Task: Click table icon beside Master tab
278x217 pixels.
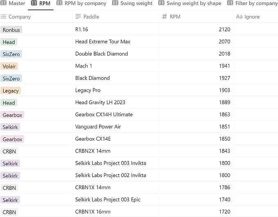Action: pyautogui.click(x=3, y=3)
